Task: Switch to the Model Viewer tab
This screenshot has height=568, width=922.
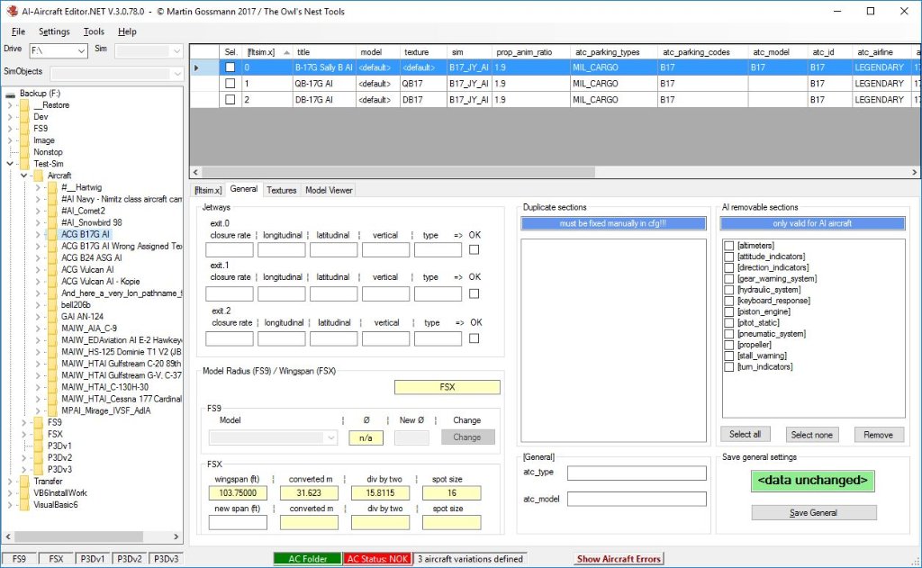Action: click(329, 190)
